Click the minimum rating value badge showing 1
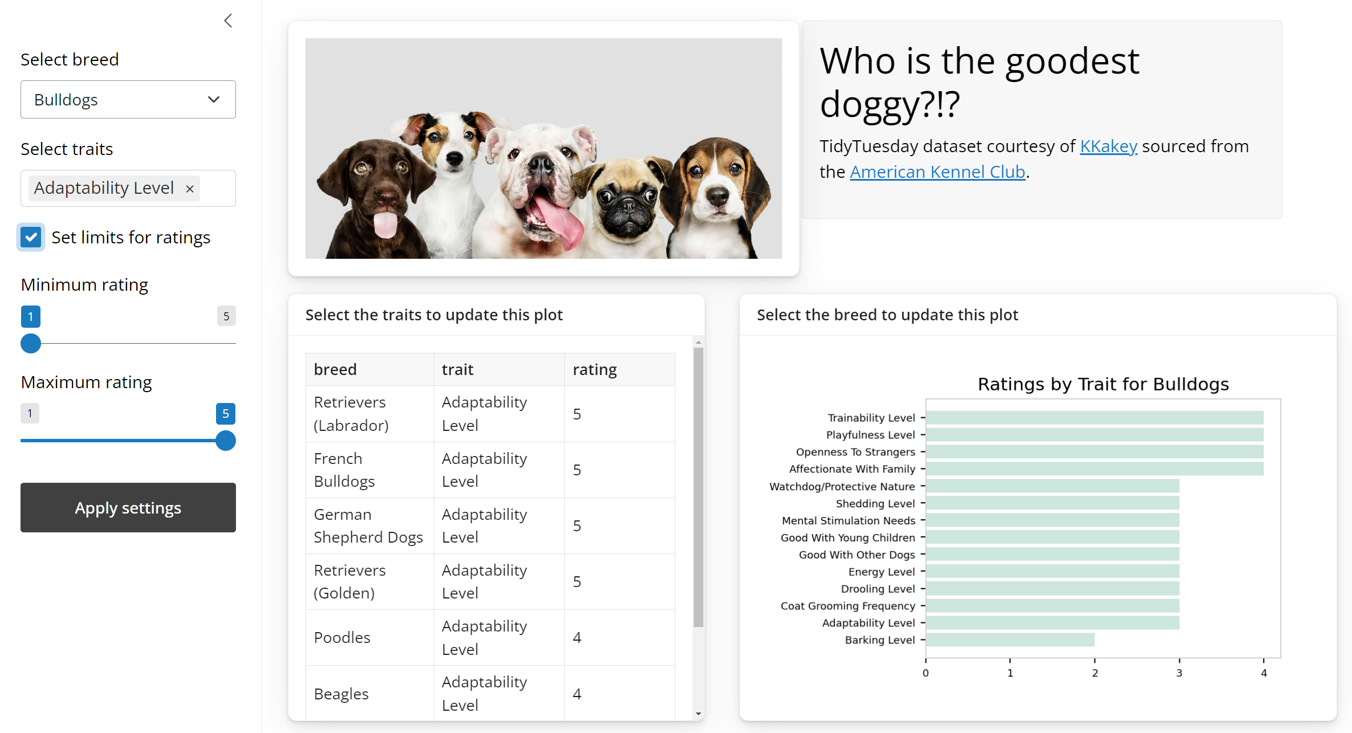Viewport: 1352px width, 733px height. click(31, 316)
